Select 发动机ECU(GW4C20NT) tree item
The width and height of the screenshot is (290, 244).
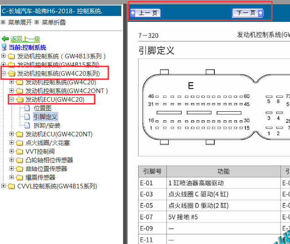pos(59,134)
